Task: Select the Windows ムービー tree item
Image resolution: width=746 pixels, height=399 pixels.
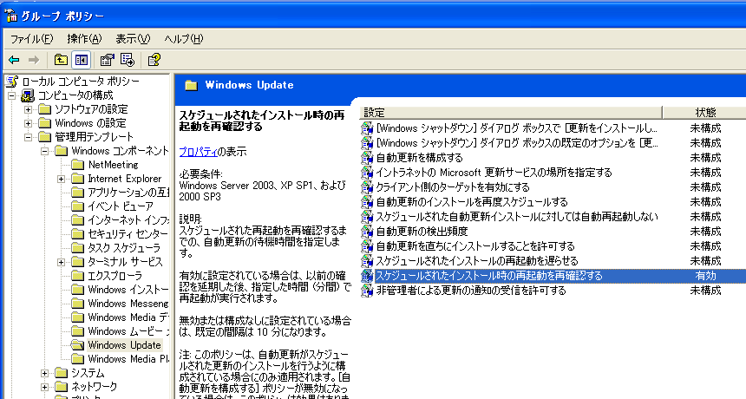Action: 128,331
